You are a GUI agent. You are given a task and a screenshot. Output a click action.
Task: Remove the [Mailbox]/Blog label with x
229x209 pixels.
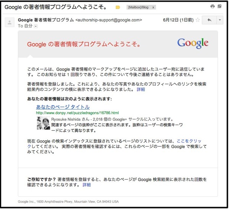[153, 8]
